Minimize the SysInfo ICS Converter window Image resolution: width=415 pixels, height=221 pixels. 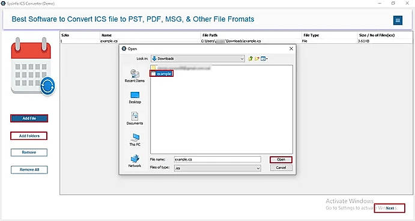(380, 3)
